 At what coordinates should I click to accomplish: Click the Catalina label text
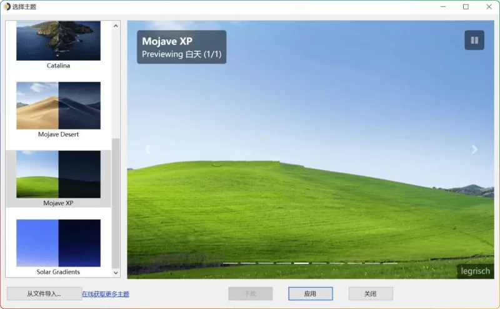pos(58,66)
